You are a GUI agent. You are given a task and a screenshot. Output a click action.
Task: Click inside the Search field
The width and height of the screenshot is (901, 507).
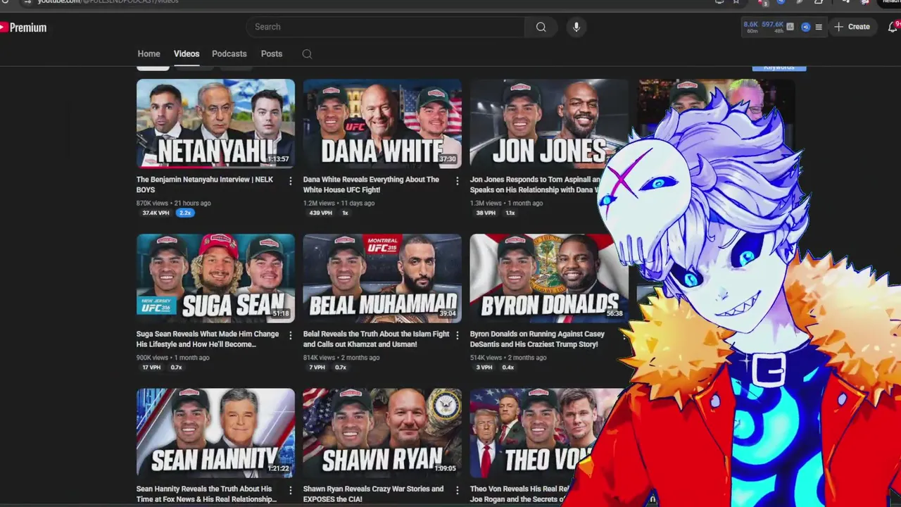[386, 27]
